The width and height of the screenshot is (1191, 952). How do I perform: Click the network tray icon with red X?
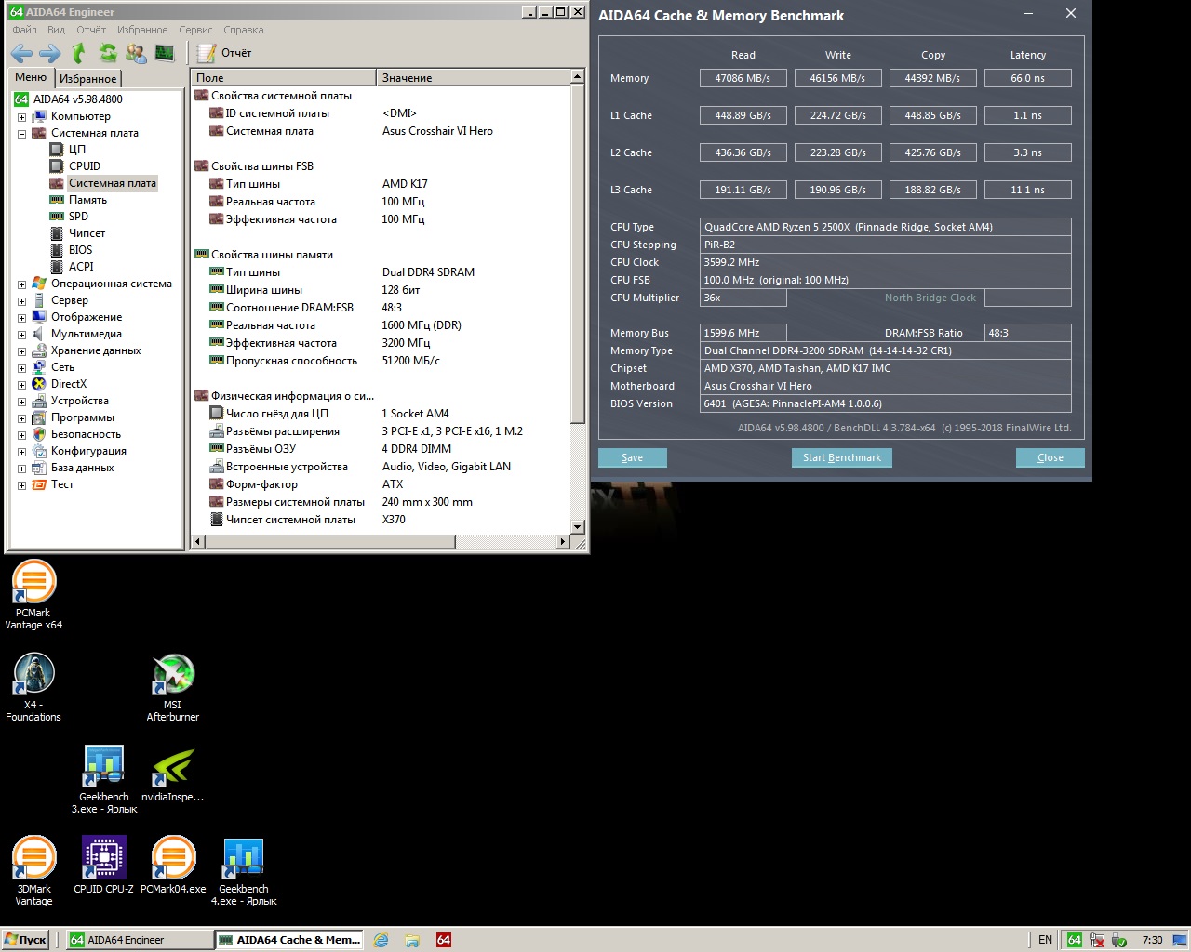tap(1097, 940)
